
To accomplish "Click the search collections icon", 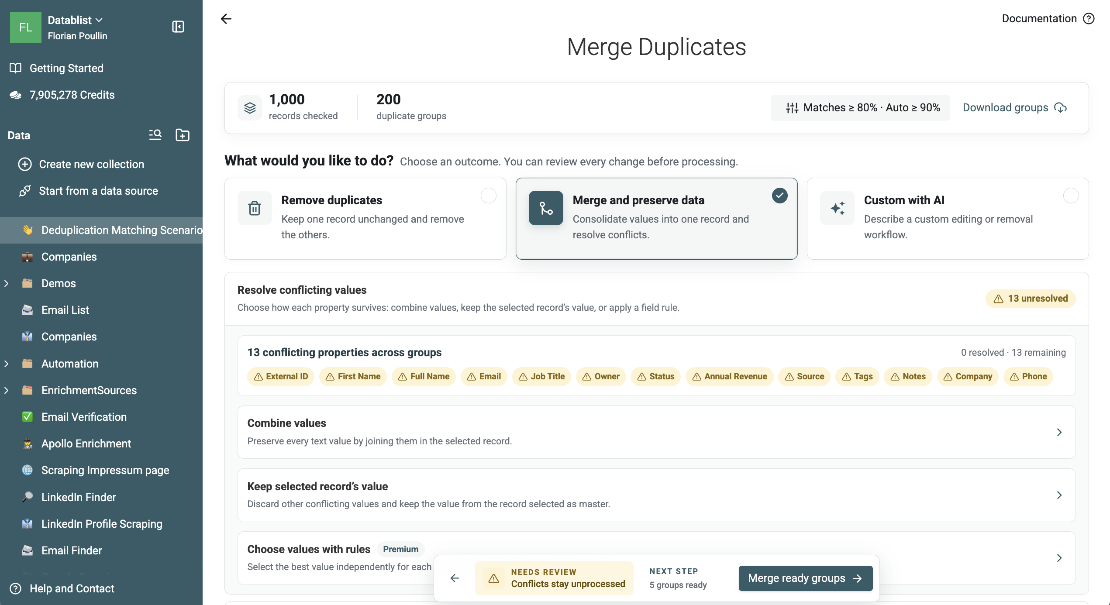I will (x=155, y=135).
